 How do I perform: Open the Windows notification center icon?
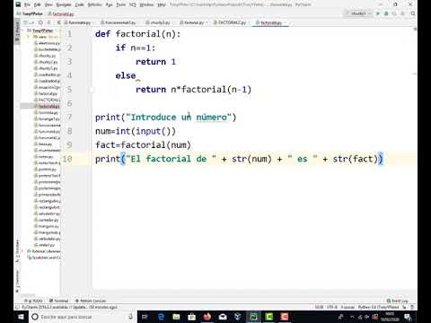[408, 317]
